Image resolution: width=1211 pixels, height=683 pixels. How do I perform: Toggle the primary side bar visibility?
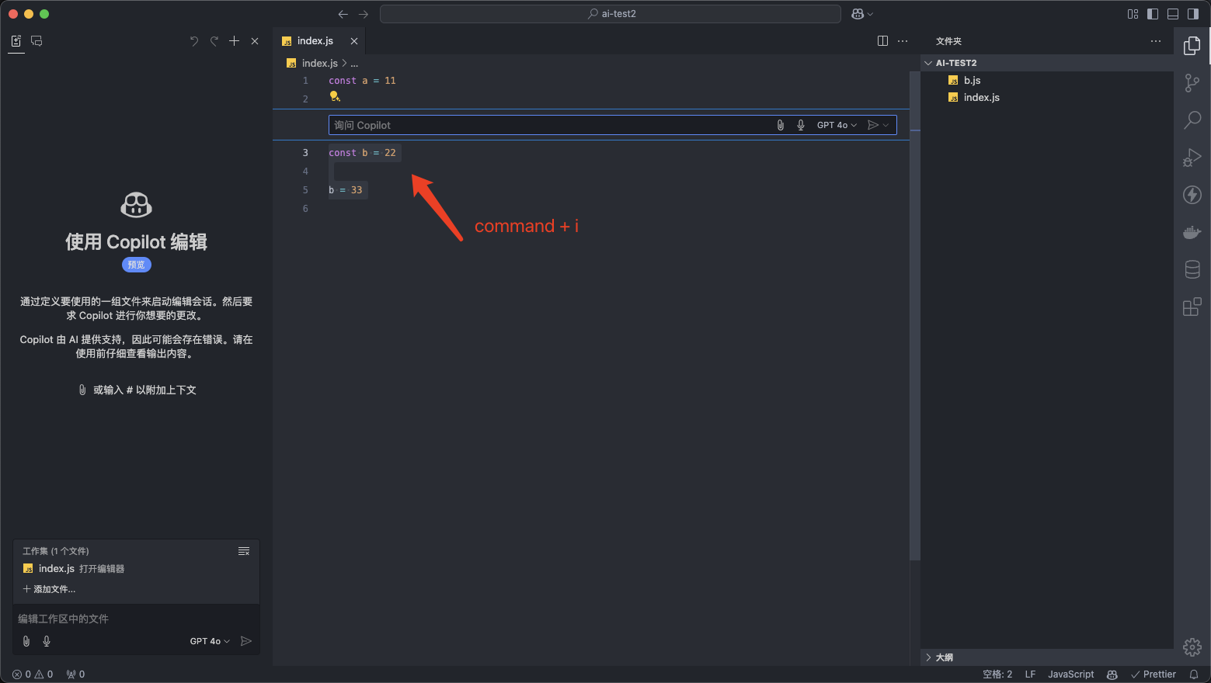click(1153, 14)
